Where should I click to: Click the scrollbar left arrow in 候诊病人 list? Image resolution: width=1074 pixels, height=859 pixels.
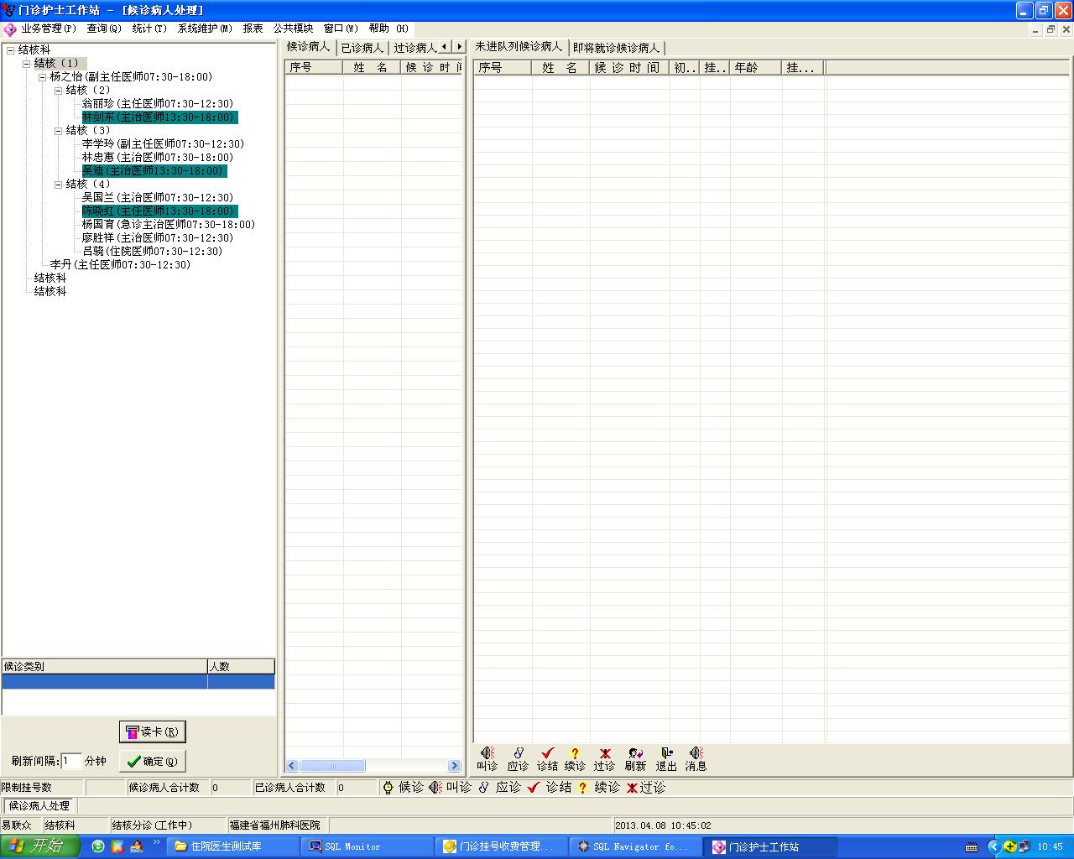click(292, 766)
